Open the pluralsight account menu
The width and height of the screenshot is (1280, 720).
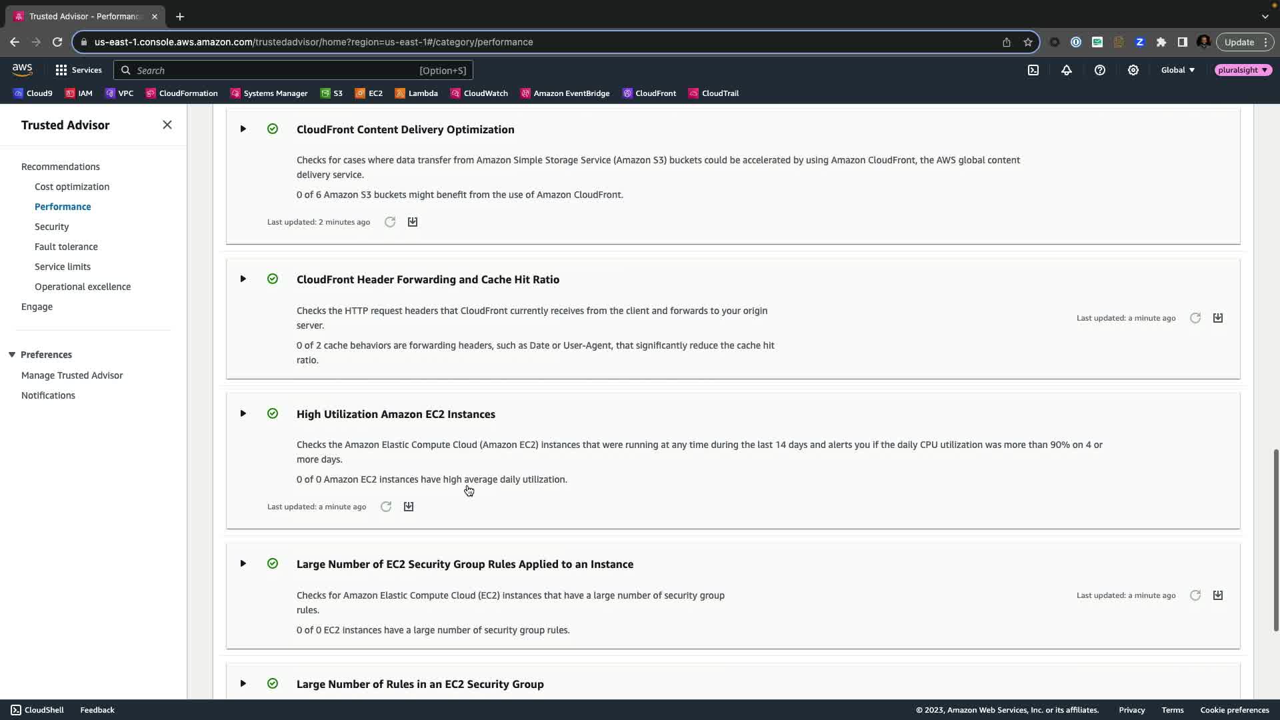[1243, 70]
